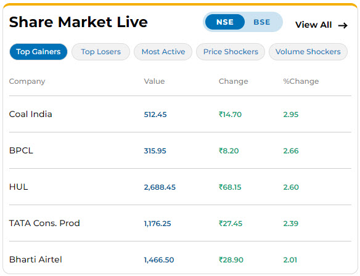
Task: Click the View All arrow icon
Action: pos(343,25)
